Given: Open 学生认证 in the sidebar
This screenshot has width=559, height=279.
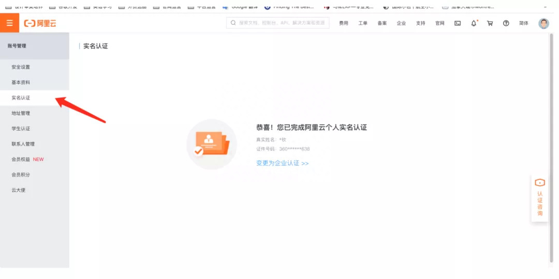Looking at the screenshot, I should (21, 129).
